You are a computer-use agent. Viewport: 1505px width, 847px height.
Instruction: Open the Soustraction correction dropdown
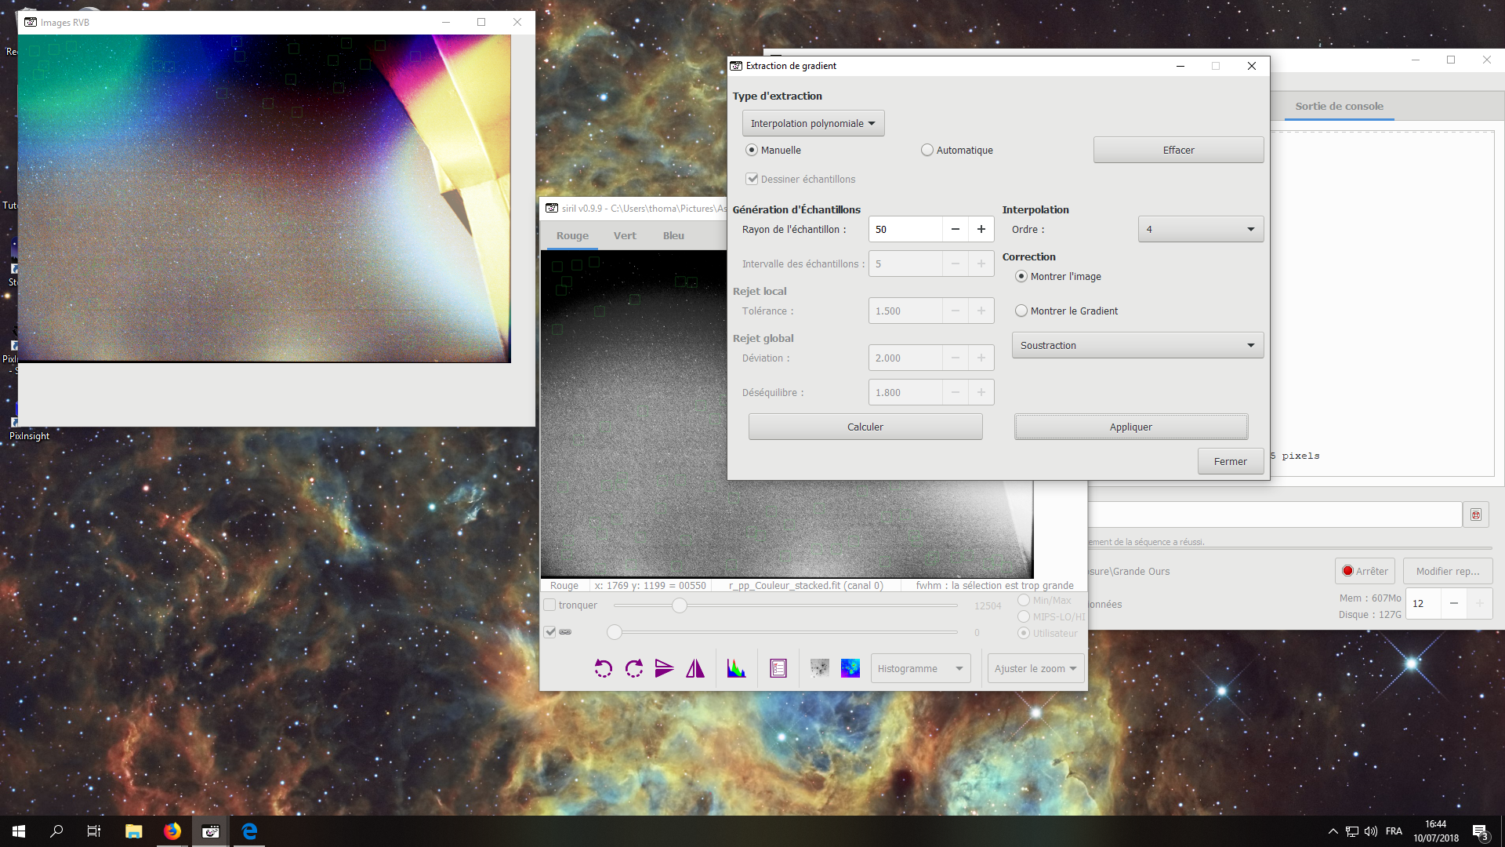click(1137, 345)
